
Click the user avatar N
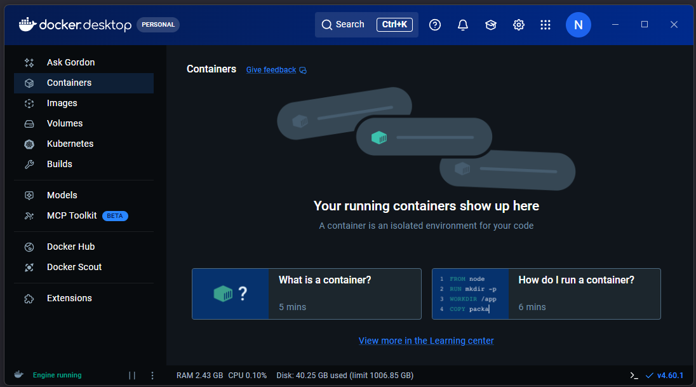[x=578, y=25]
